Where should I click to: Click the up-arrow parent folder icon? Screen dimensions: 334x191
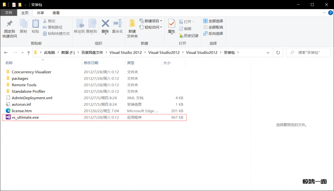(x=29, y=52)
